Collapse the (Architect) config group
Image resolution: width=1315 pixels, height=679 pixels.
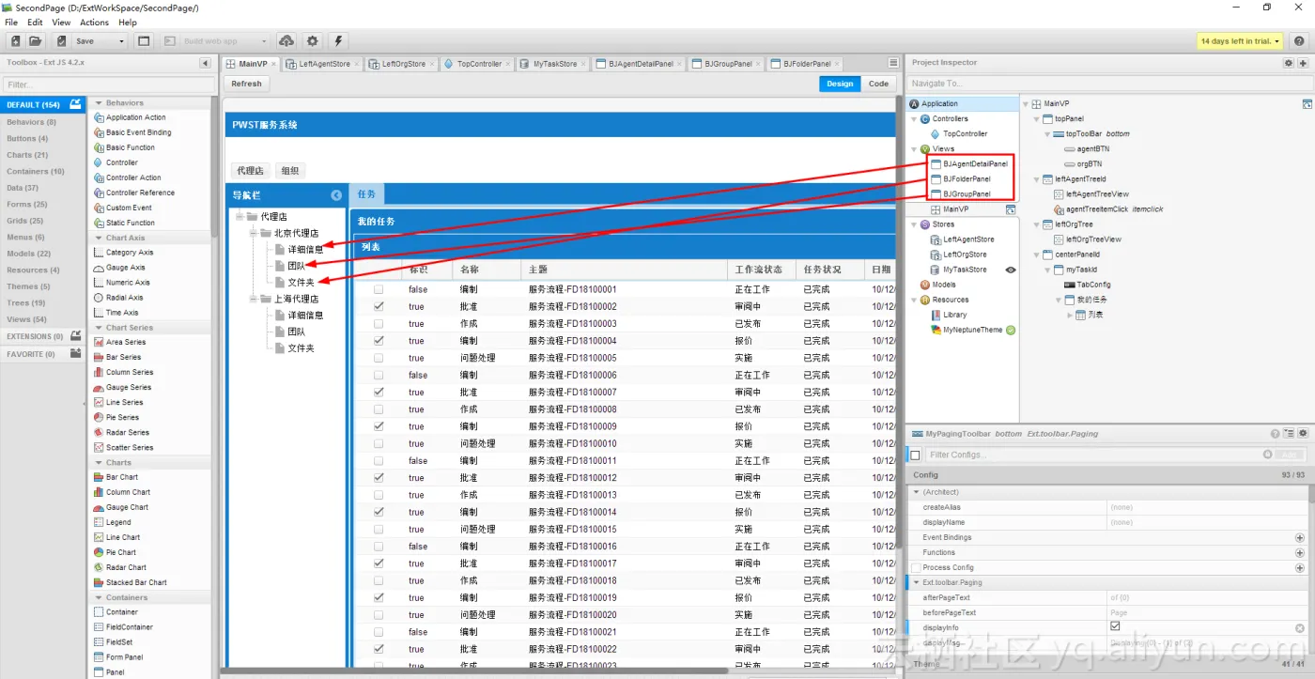click(x=917, y=492)
